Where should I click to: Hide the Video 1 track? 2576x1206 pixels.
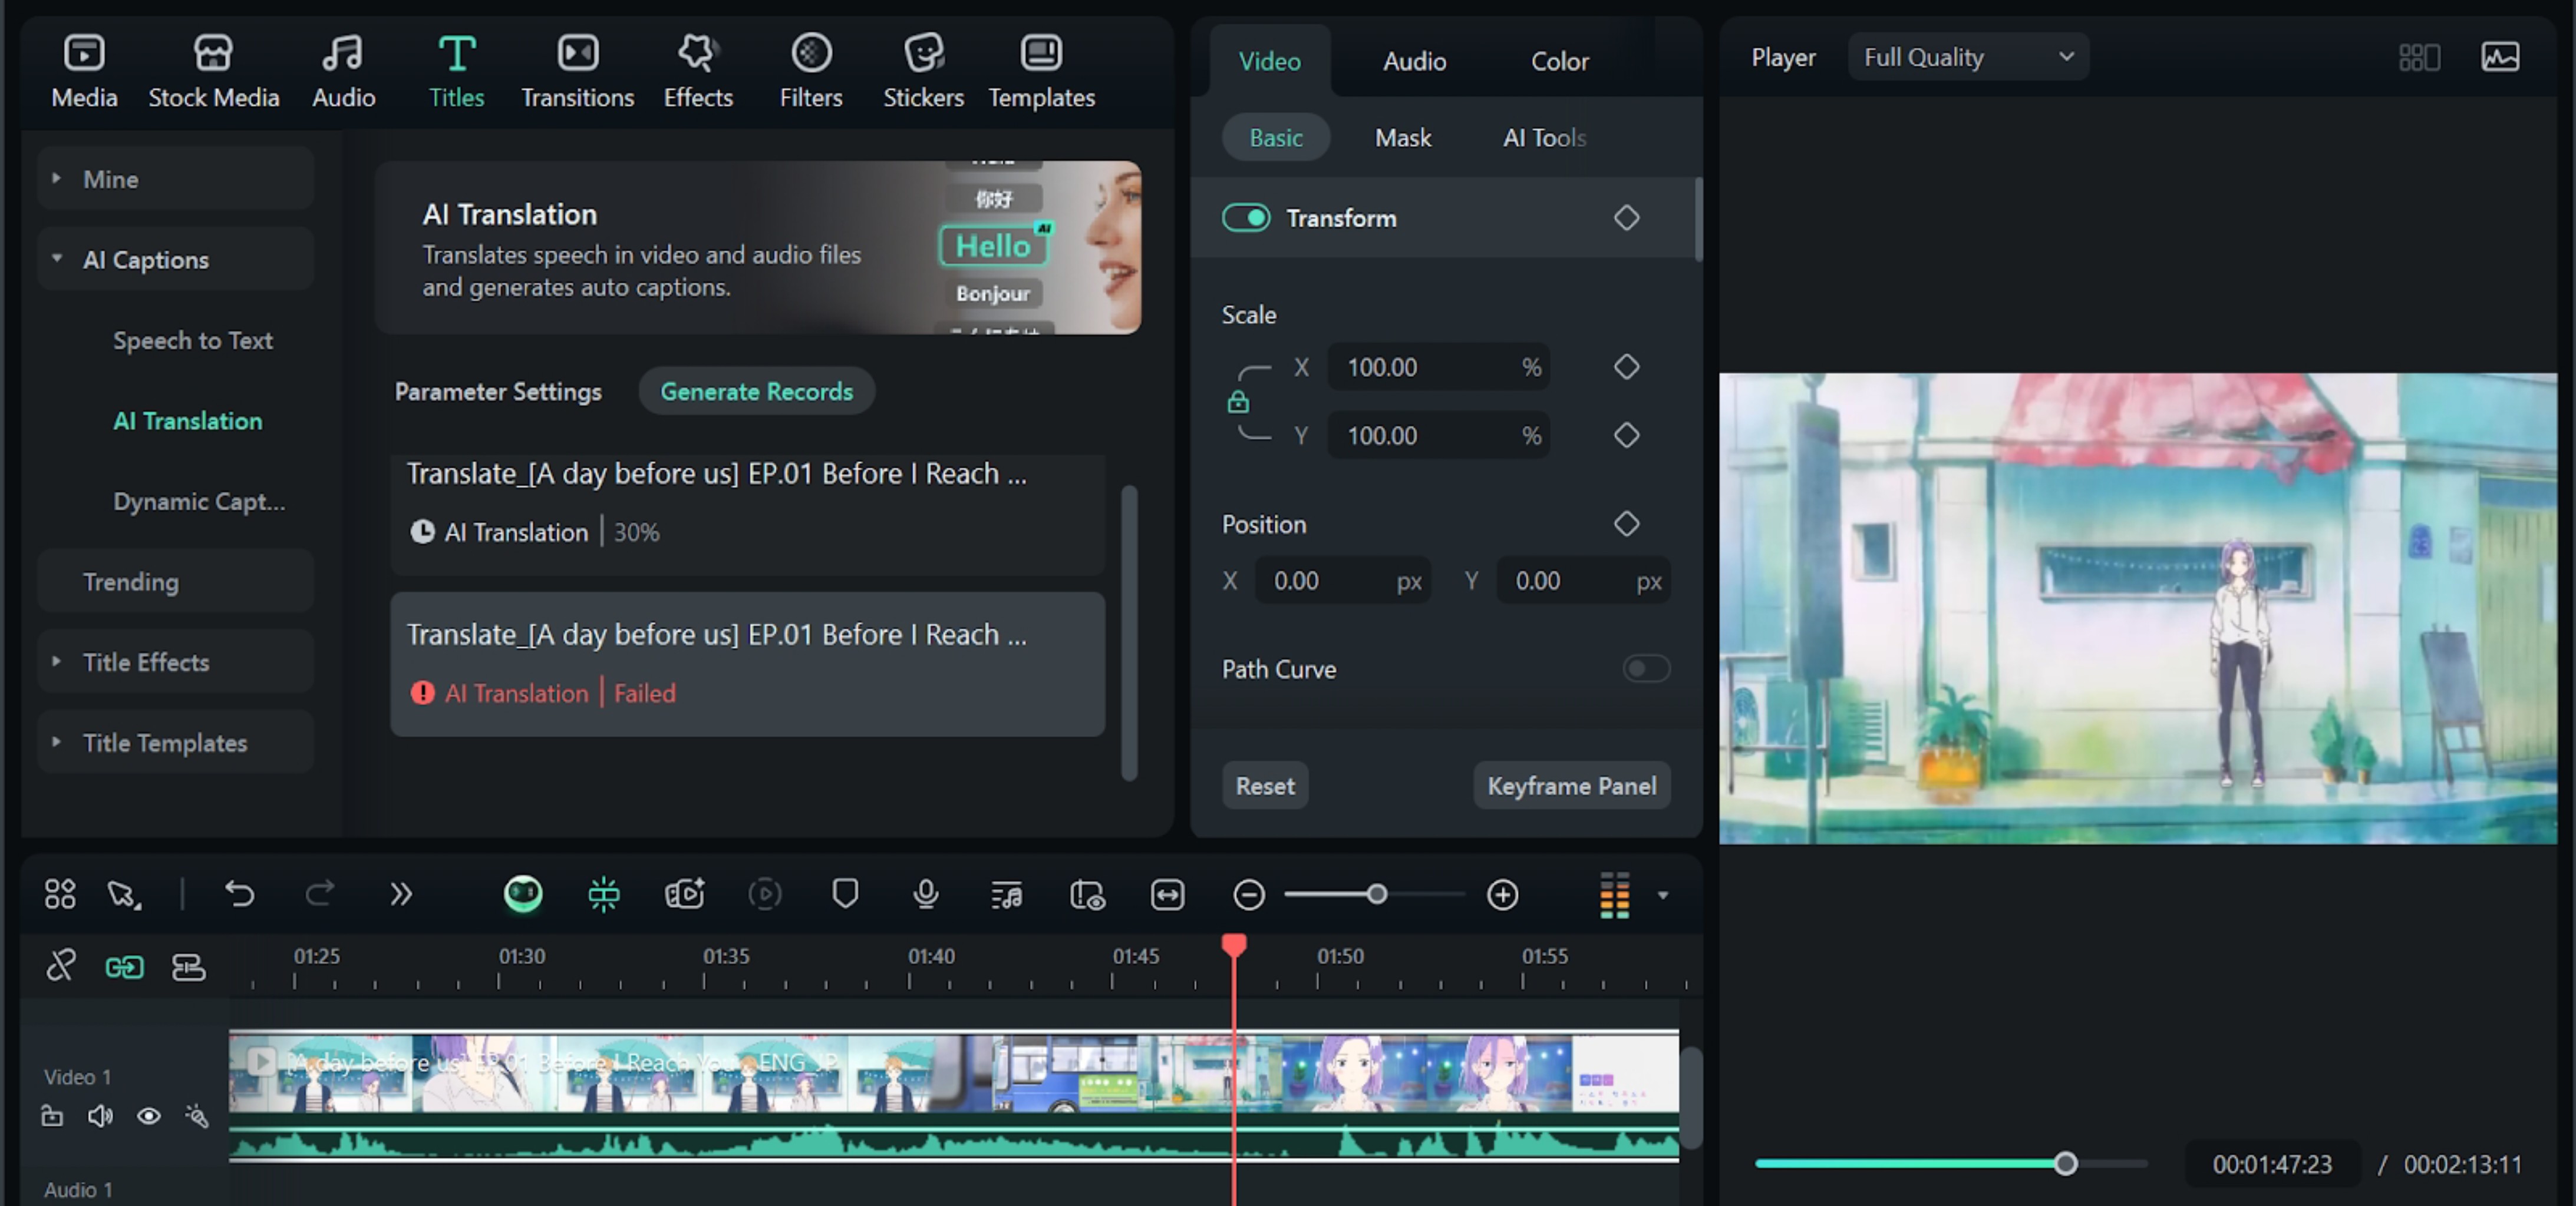148,1115
